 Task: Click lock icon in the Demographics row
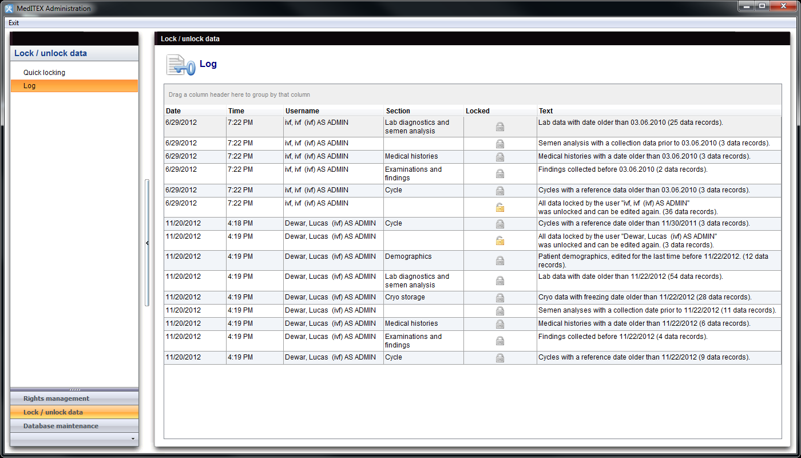[500, 260]
